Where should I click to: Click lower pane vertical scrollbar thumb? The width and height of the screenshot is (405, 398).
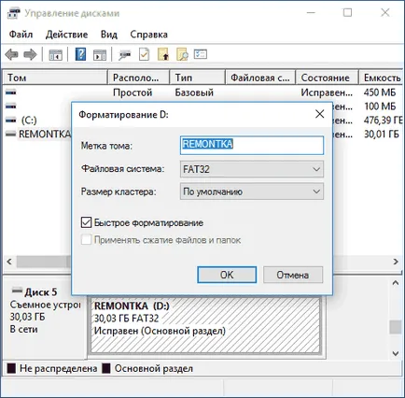(396, 327)
